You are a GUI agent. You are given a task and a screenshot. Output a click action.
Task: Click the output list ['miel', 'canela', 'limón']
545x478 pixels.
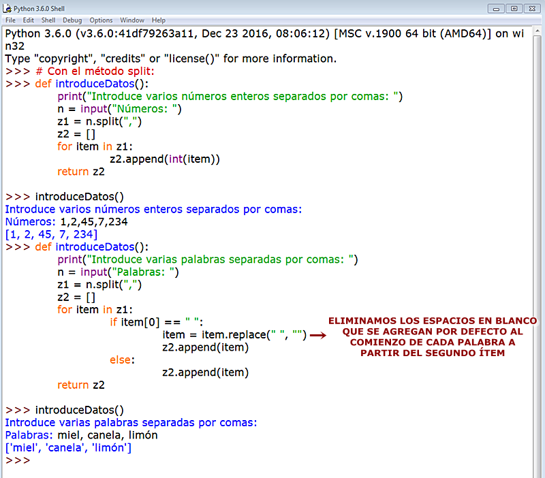click(68, 447)
